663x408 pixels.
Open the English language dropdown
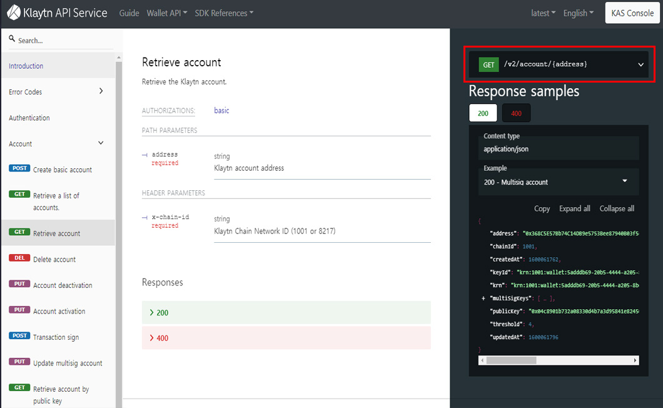579,13
